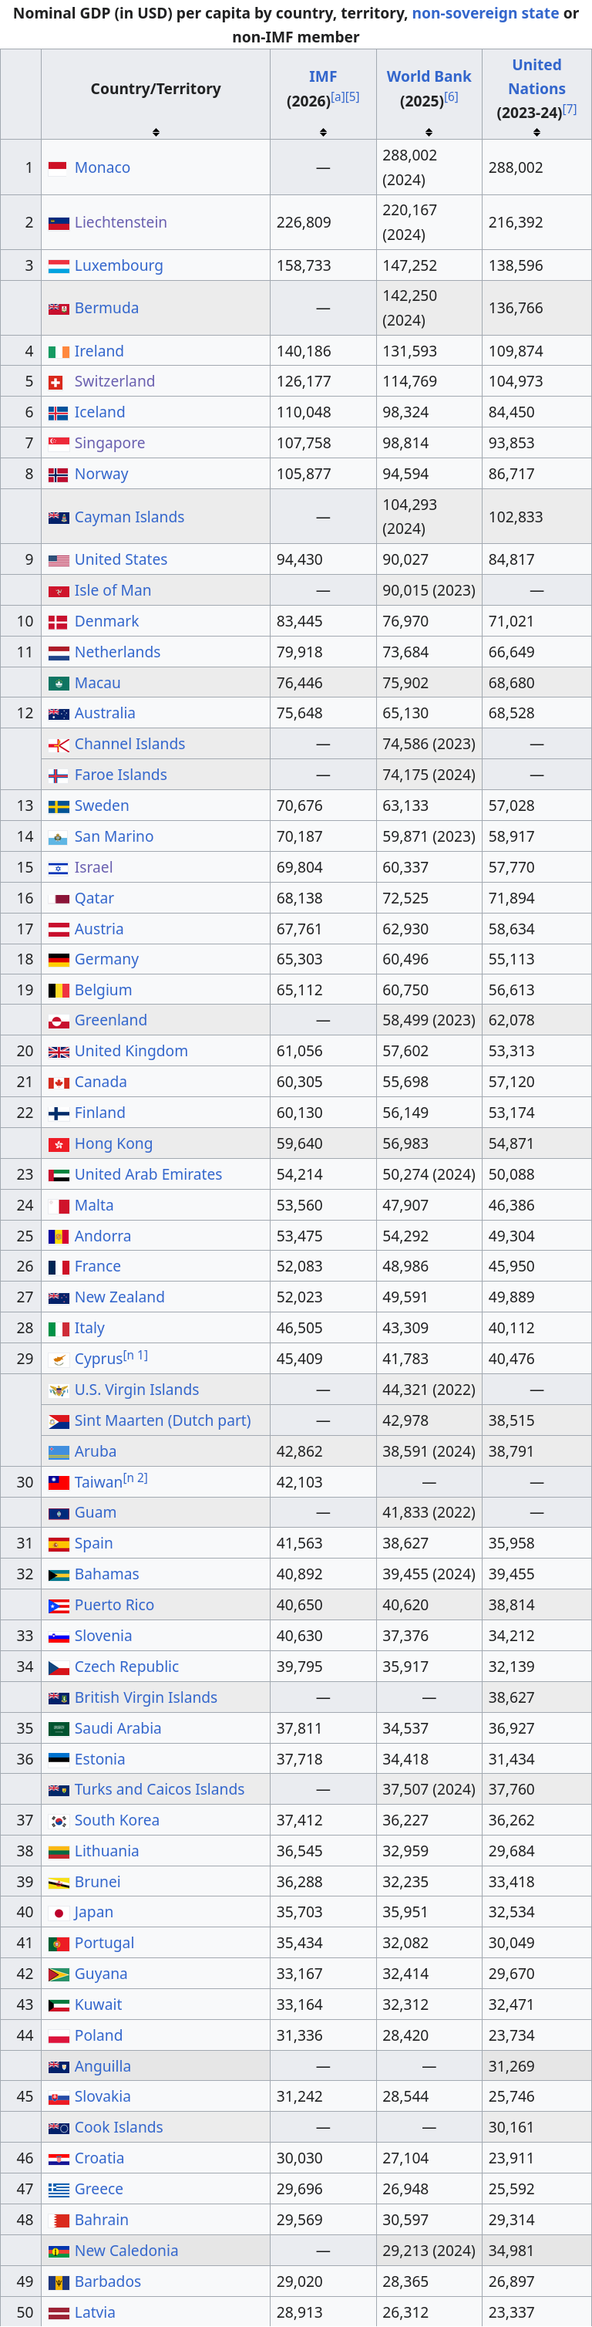Open reference [7] in United Nations header
Screen dimensions: 592x2327
(570, 110)
